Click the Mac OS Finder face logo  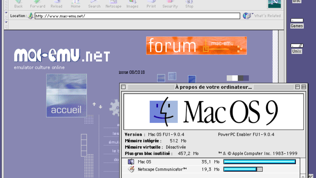164,112
